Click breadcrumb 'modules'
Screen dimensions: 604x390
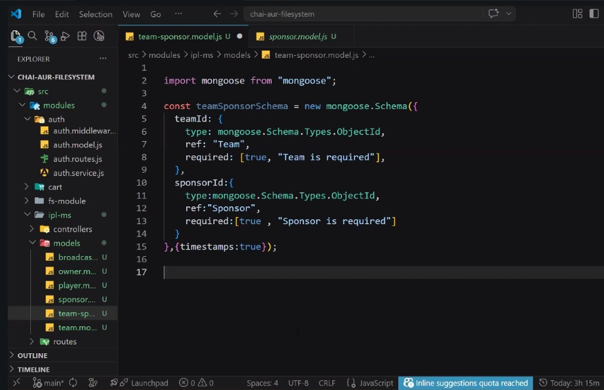coord(165,55)
